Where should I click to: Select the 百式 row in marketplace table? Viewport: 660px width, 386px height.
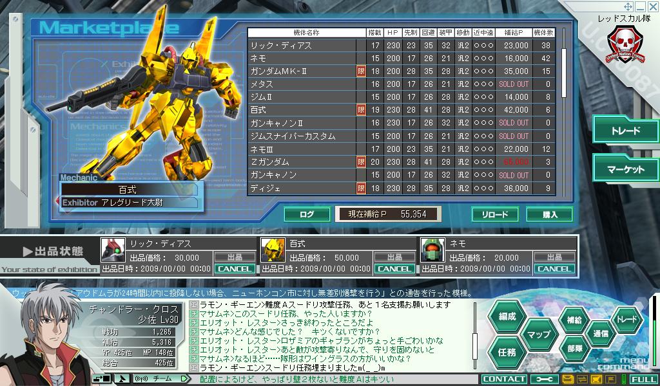(x=402, y=110)
